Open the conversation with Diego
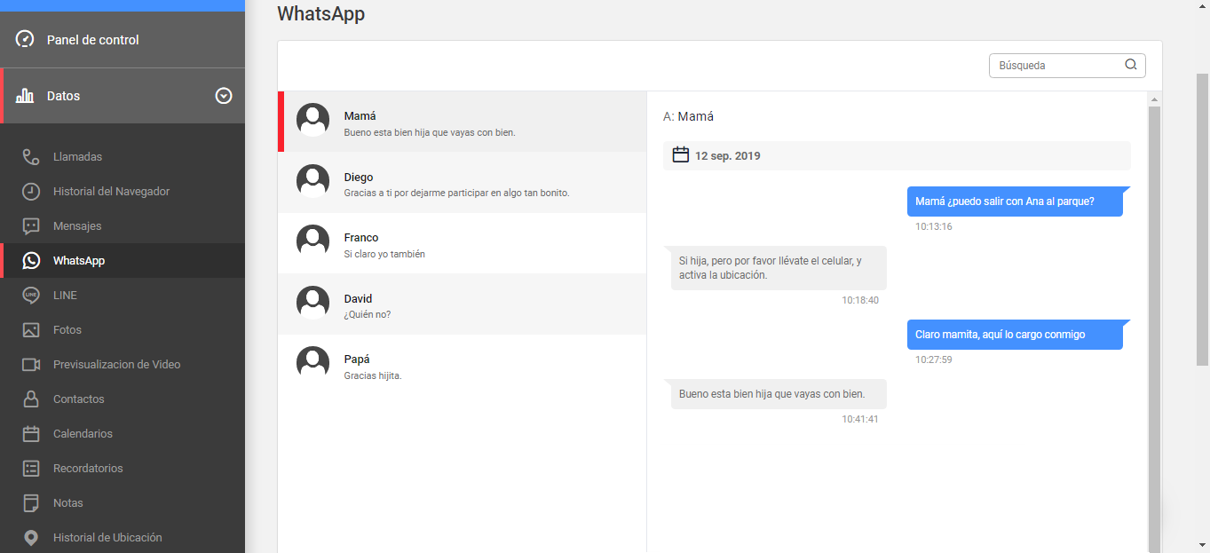 (462, 182)
